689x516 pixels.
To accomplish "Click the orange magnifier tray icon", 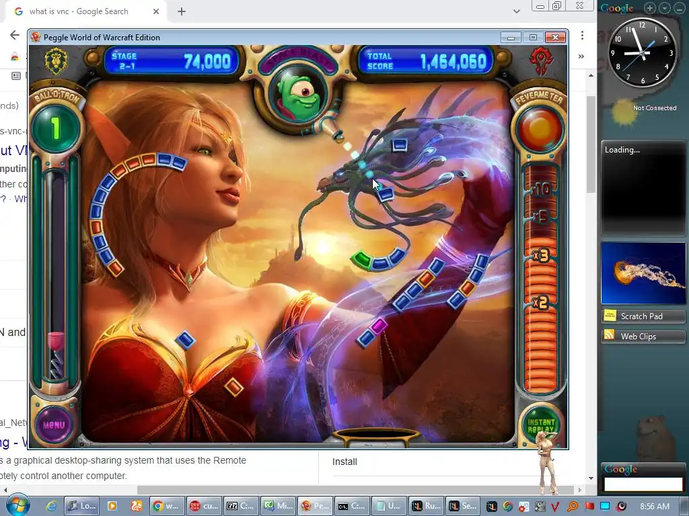I will tap(573, 507).
